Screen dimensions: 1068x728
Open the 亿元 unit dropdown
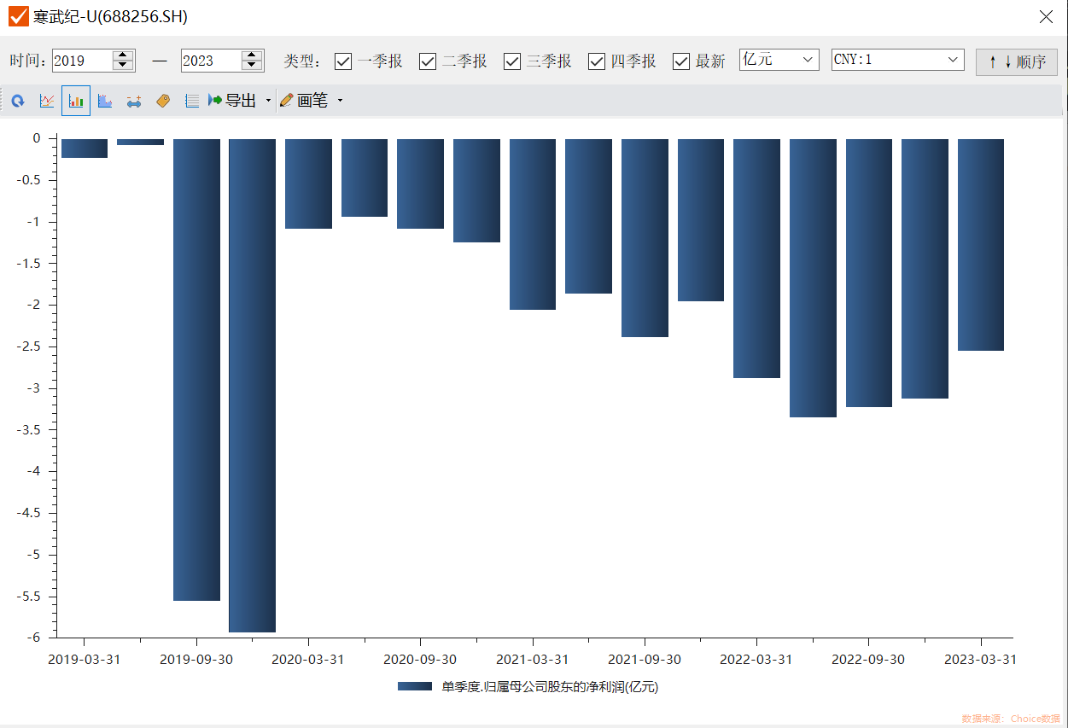[779, 60]
